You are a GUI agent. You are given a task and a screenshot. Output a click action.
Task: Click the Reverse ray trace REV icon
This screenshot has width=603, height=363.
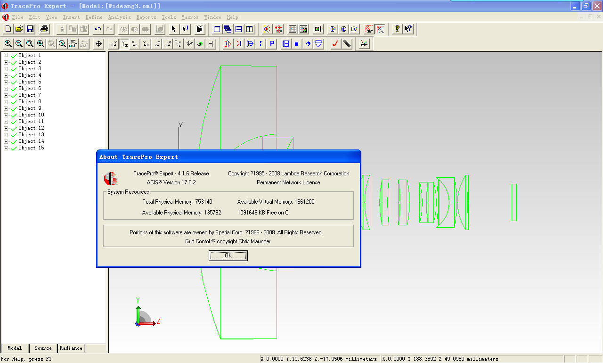point(278,29)
